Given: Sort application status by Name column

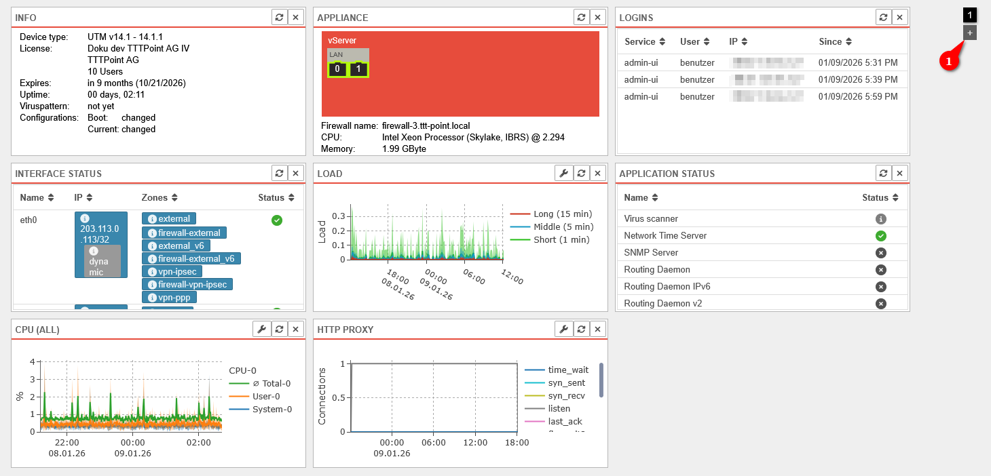Looking at the screenshot, I should (641, 198).
